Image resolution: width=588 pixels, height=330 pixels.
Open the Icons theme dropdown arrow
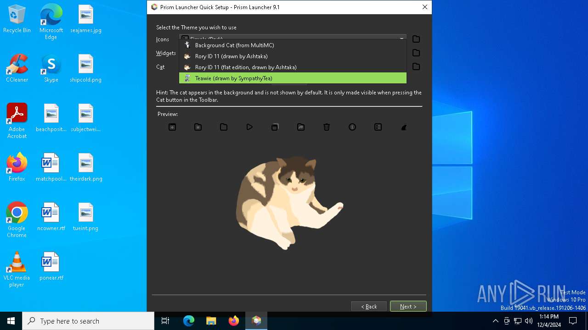click(401, 38)
